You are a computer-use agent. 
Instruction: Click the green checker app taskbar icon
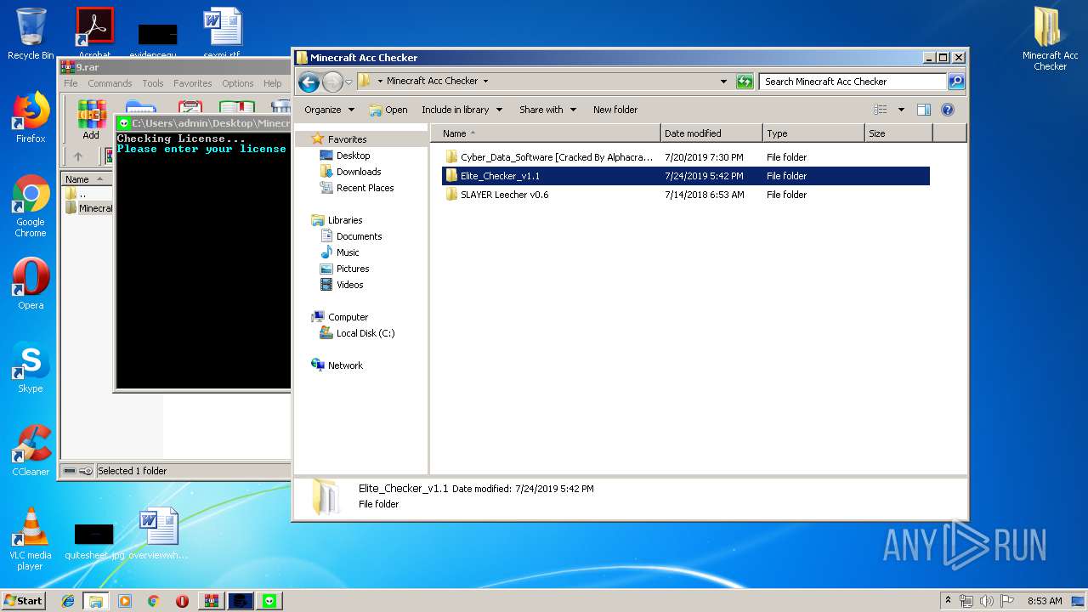(270, 601)
